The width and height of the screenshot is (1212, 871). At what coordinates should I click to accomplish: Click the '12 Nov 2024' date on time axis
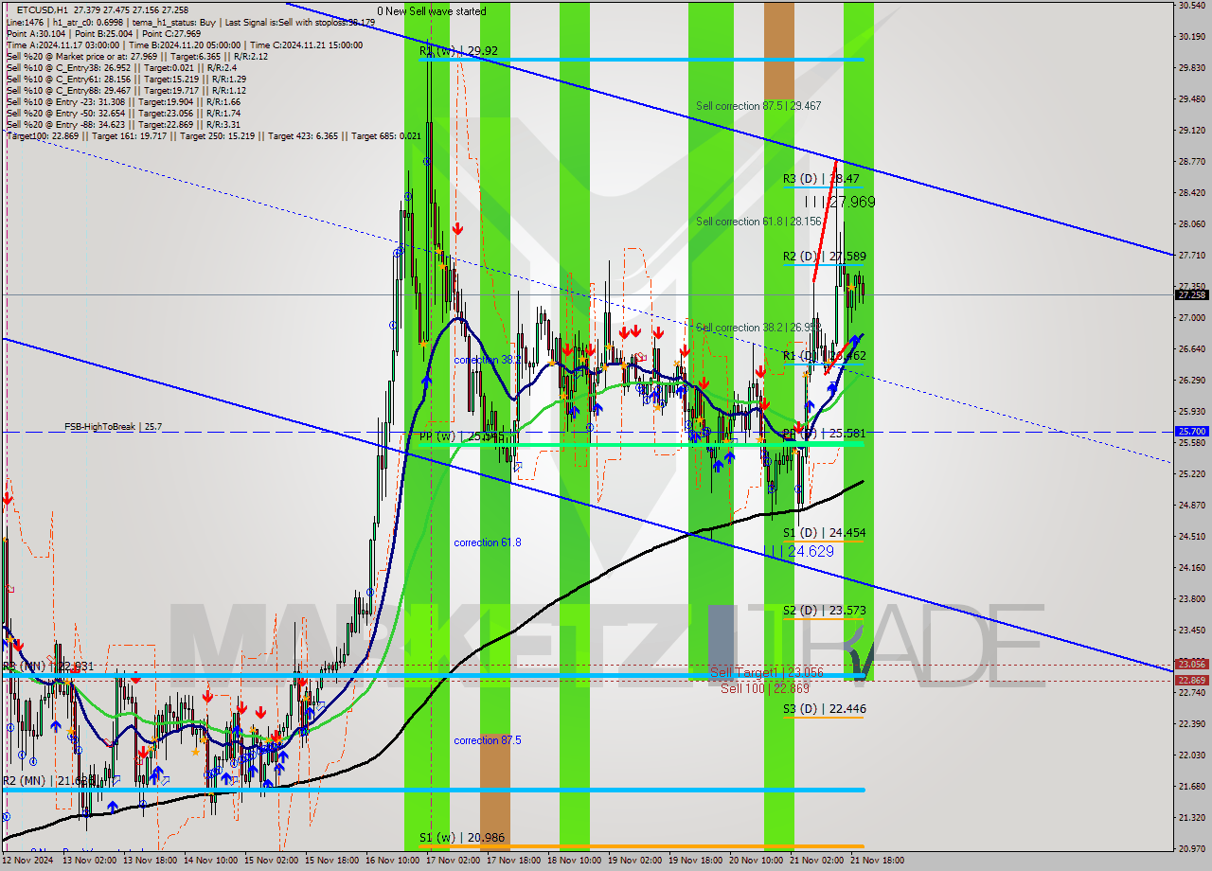28,861
